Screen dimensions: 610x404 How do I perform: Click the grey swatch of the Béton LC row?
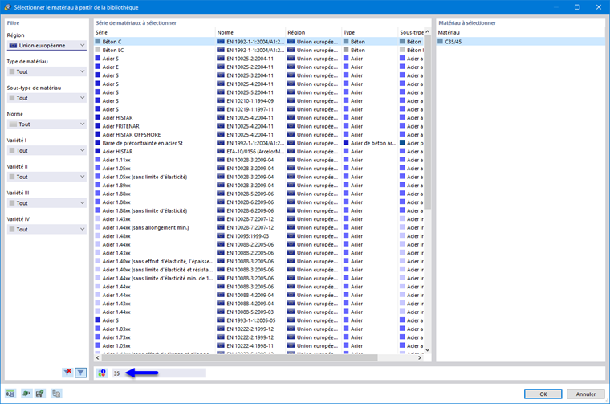pyautogui.click(x=98, y=50)
